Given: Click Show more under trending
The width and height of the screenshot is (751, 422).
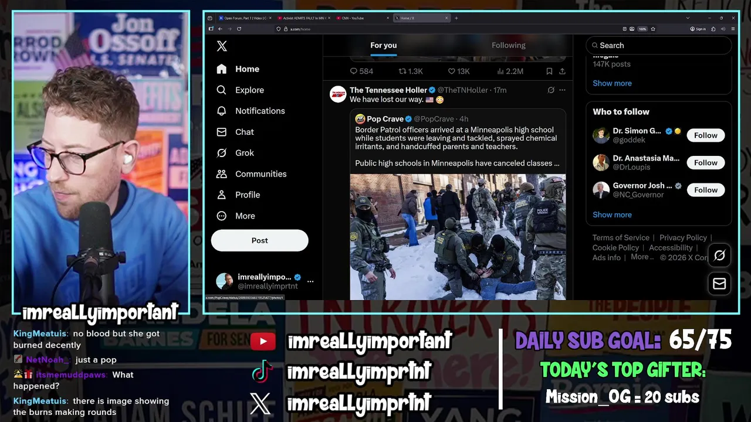Looking at the screenshot, I should (612, 83).
